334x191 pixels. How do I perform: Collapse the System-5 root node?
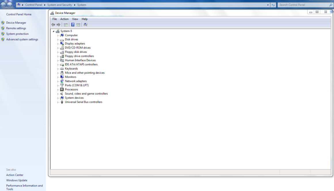[x=54, y=31]
